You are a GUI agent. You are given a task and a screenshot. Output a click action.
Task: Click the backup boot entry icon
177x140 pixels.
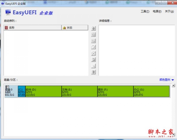tap(94, 60)
